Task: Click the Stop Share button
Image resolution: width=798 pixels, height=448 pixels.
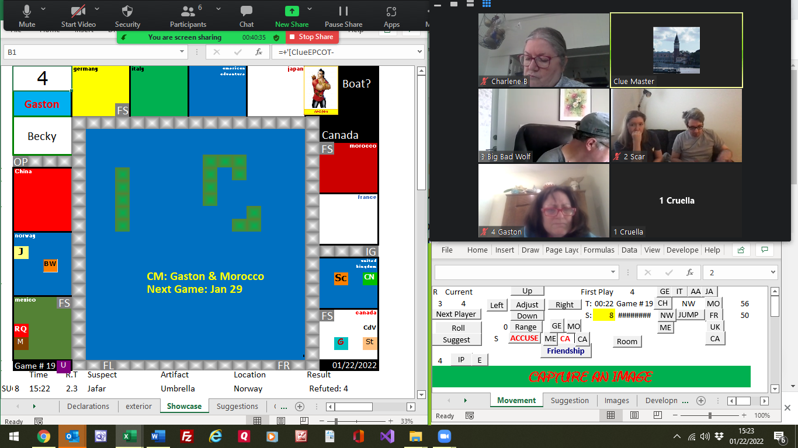Action: coord(311,37)
